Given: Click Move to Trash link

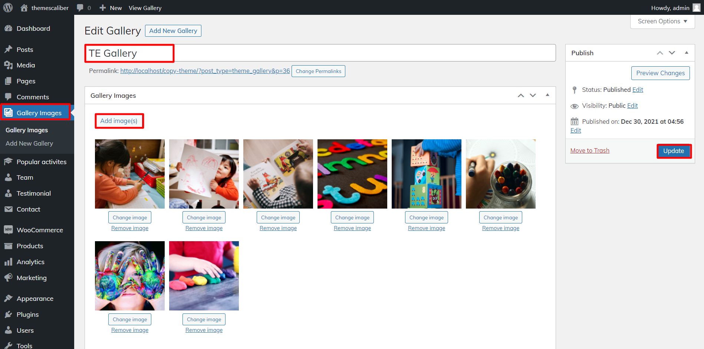Looking at the screenshot, I should pos(590,150).
